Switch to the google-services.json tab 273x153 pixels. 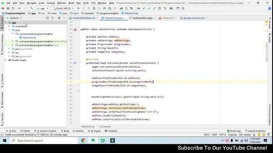pos(194,18)
